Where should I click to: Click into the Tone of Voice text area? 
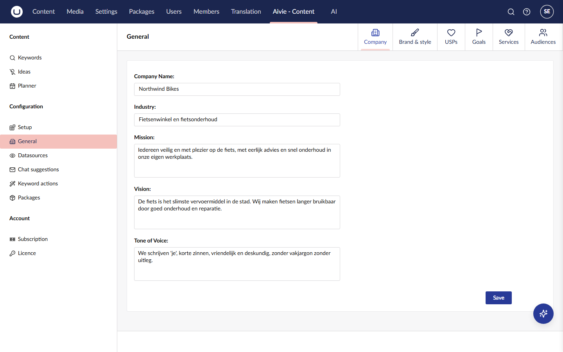[237, 264]
